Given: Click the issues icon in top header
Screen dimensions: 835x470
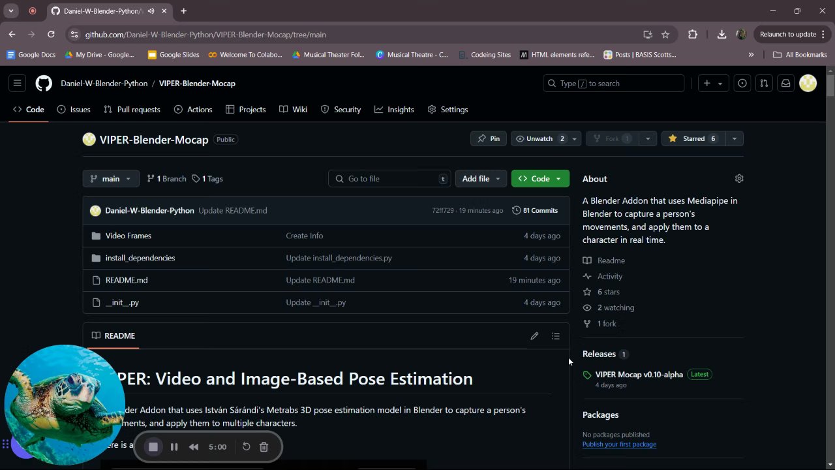Looking at the screenshot, I should (x=742, y=84).
